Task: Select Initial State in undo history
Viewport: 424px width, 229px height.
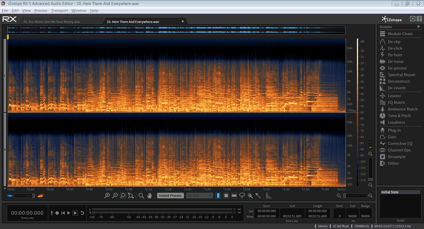Action: [400, 192]
